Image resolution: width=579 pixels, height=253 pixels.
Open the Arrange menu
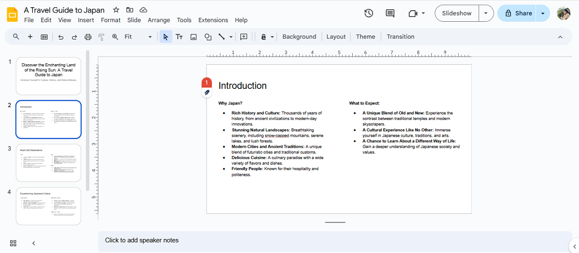[x=159, y=20]
